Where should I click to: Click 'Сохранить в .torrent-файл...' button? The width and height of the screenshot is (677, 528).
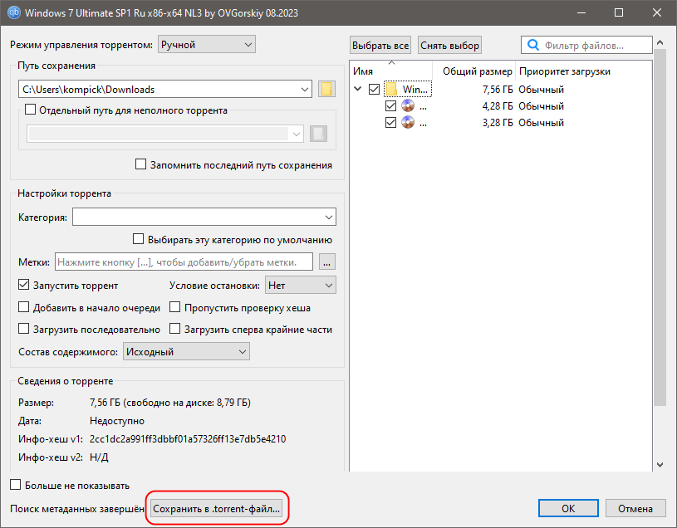point(216,509)
